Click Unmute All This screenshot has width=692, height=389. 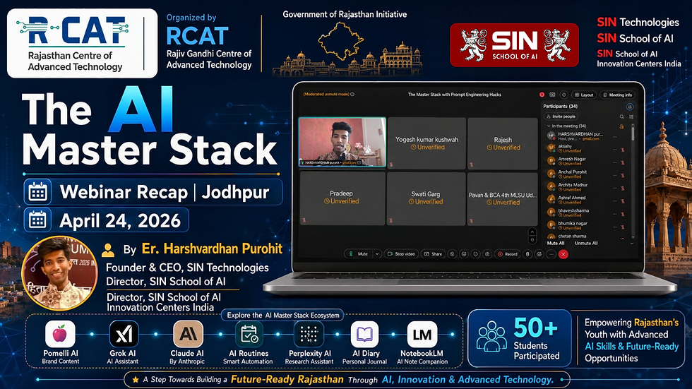click(x=586, y=244)
